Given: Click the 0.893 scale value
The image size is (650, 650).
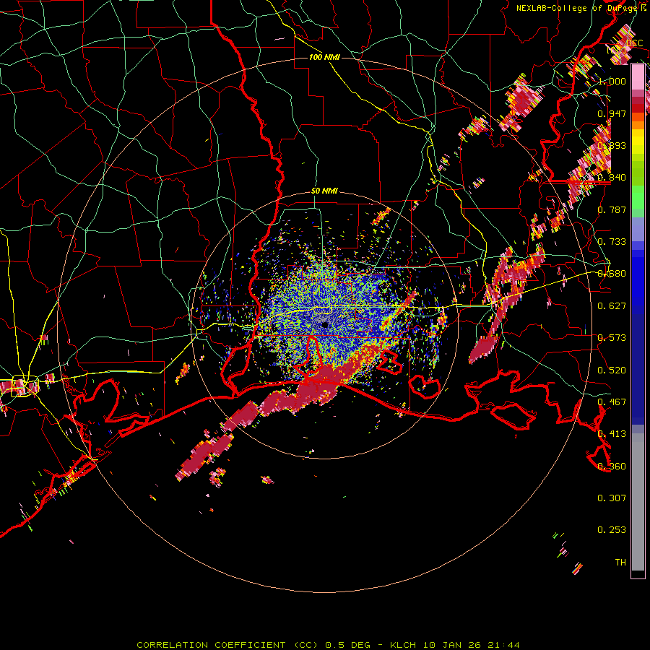Looking at the screenshot, I should click(612, 145).
